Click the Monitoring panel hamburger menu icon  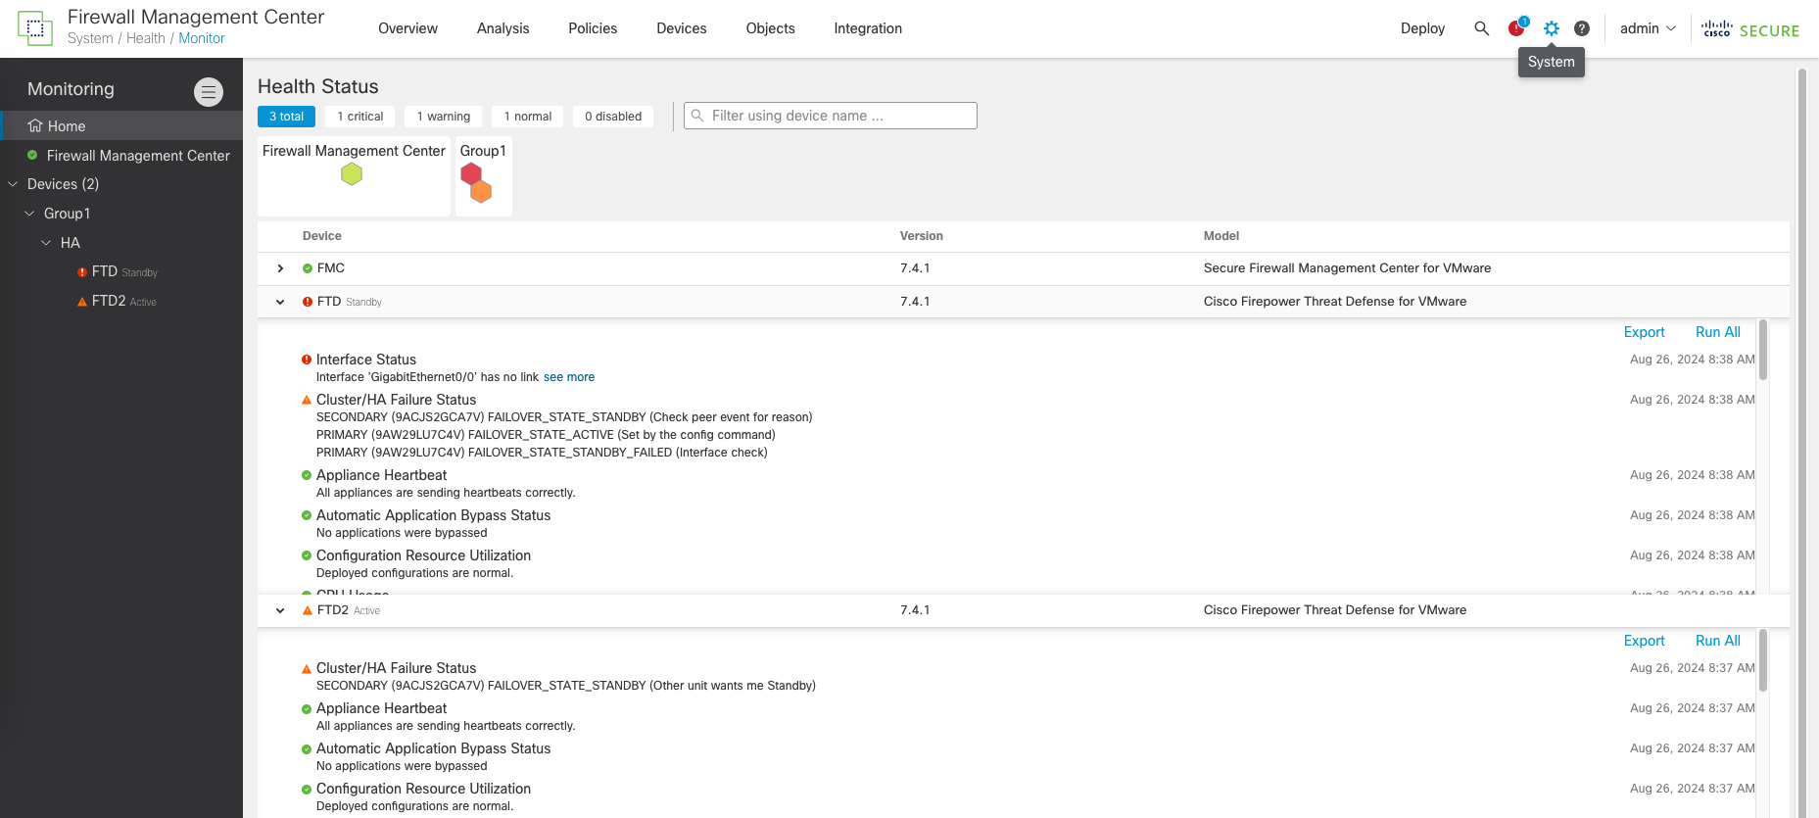tap(208, 91)
